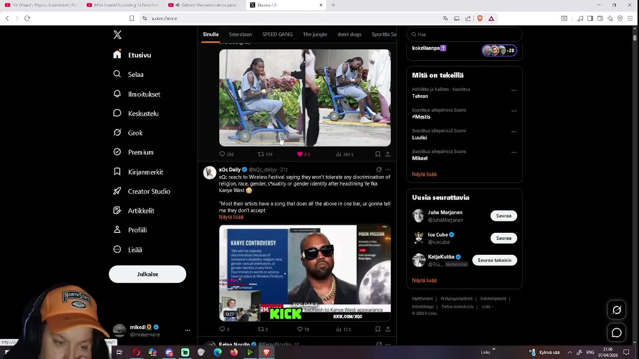Open Selaa search page
Screen dimensions: 639x359
click(129, 74)
